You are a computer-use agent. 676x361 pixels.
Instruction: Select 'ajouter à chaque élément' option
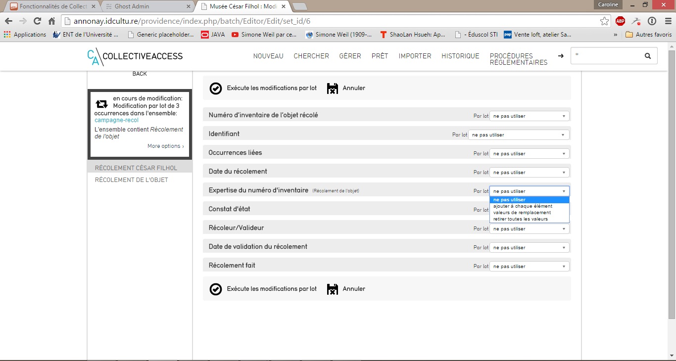tap(530, 206)
